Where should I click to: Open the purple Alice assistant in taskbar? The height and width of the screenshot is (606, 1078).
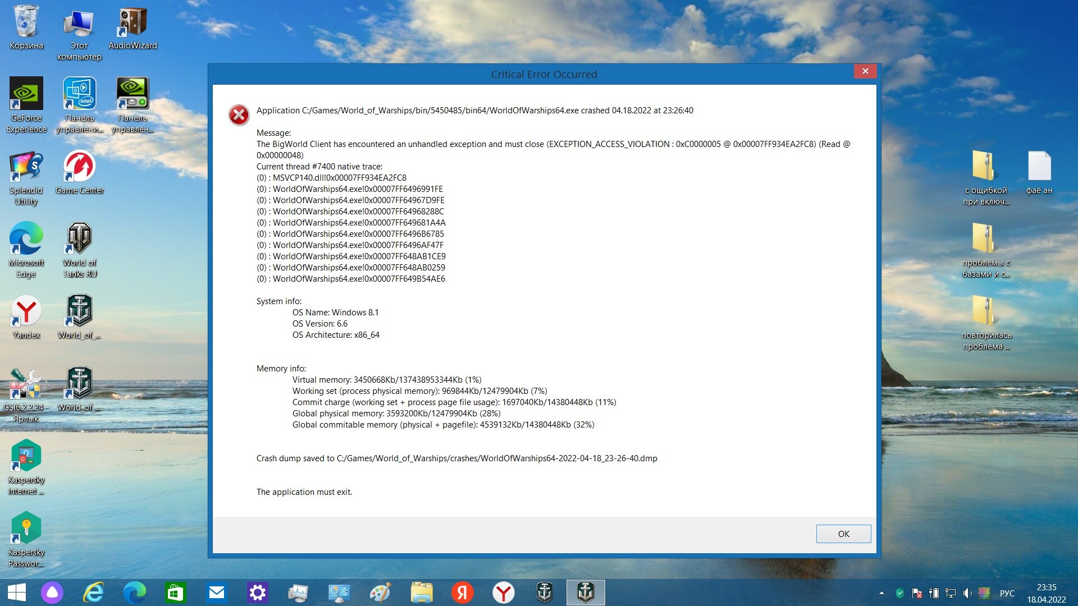pyautogui.click(x=52, y=593)
